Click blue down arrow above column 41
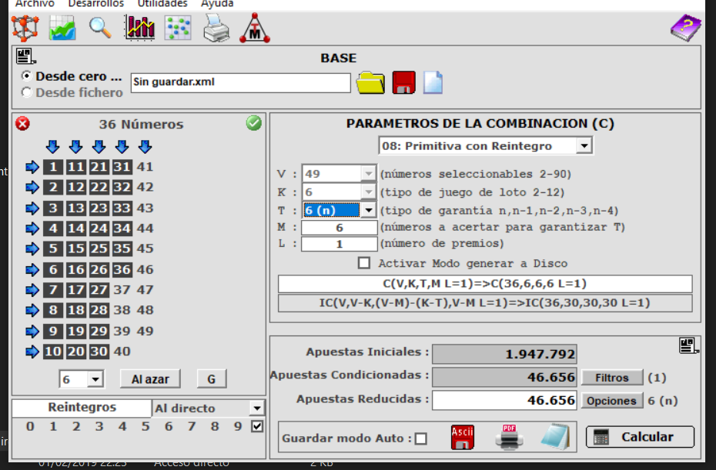Image resolution: width=716 pixels, height=470 pixels. [146, 146]
